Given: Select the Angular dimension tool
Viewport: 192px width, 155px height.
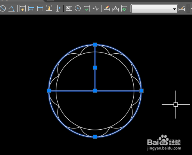Looking at the screenshot, I should pos(12,8).
